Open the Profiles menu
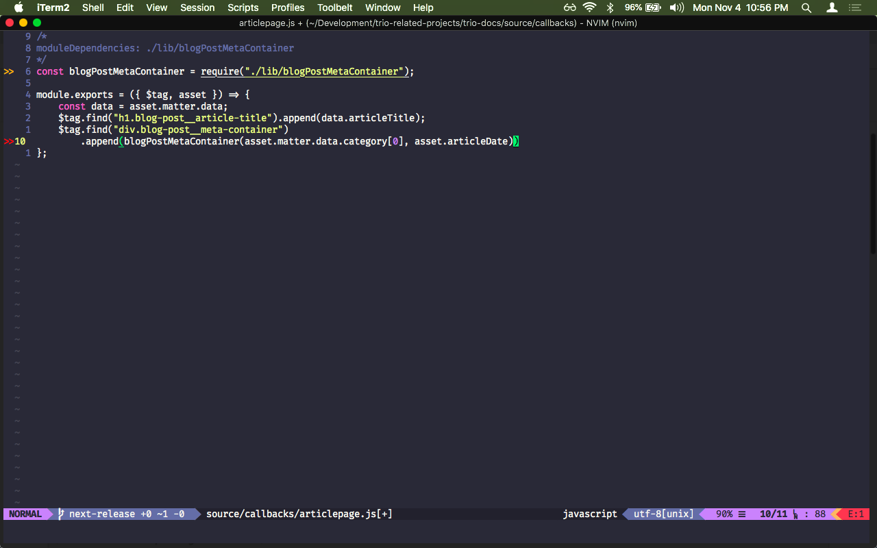Screen dimensions: 877x548 288,8
